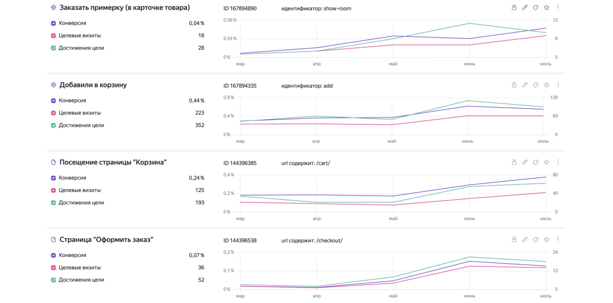This screenshot has width=613, height=303.
Task: Click archive icon for "Заказать примерку" goal
Action: click(x=514, y=8)
